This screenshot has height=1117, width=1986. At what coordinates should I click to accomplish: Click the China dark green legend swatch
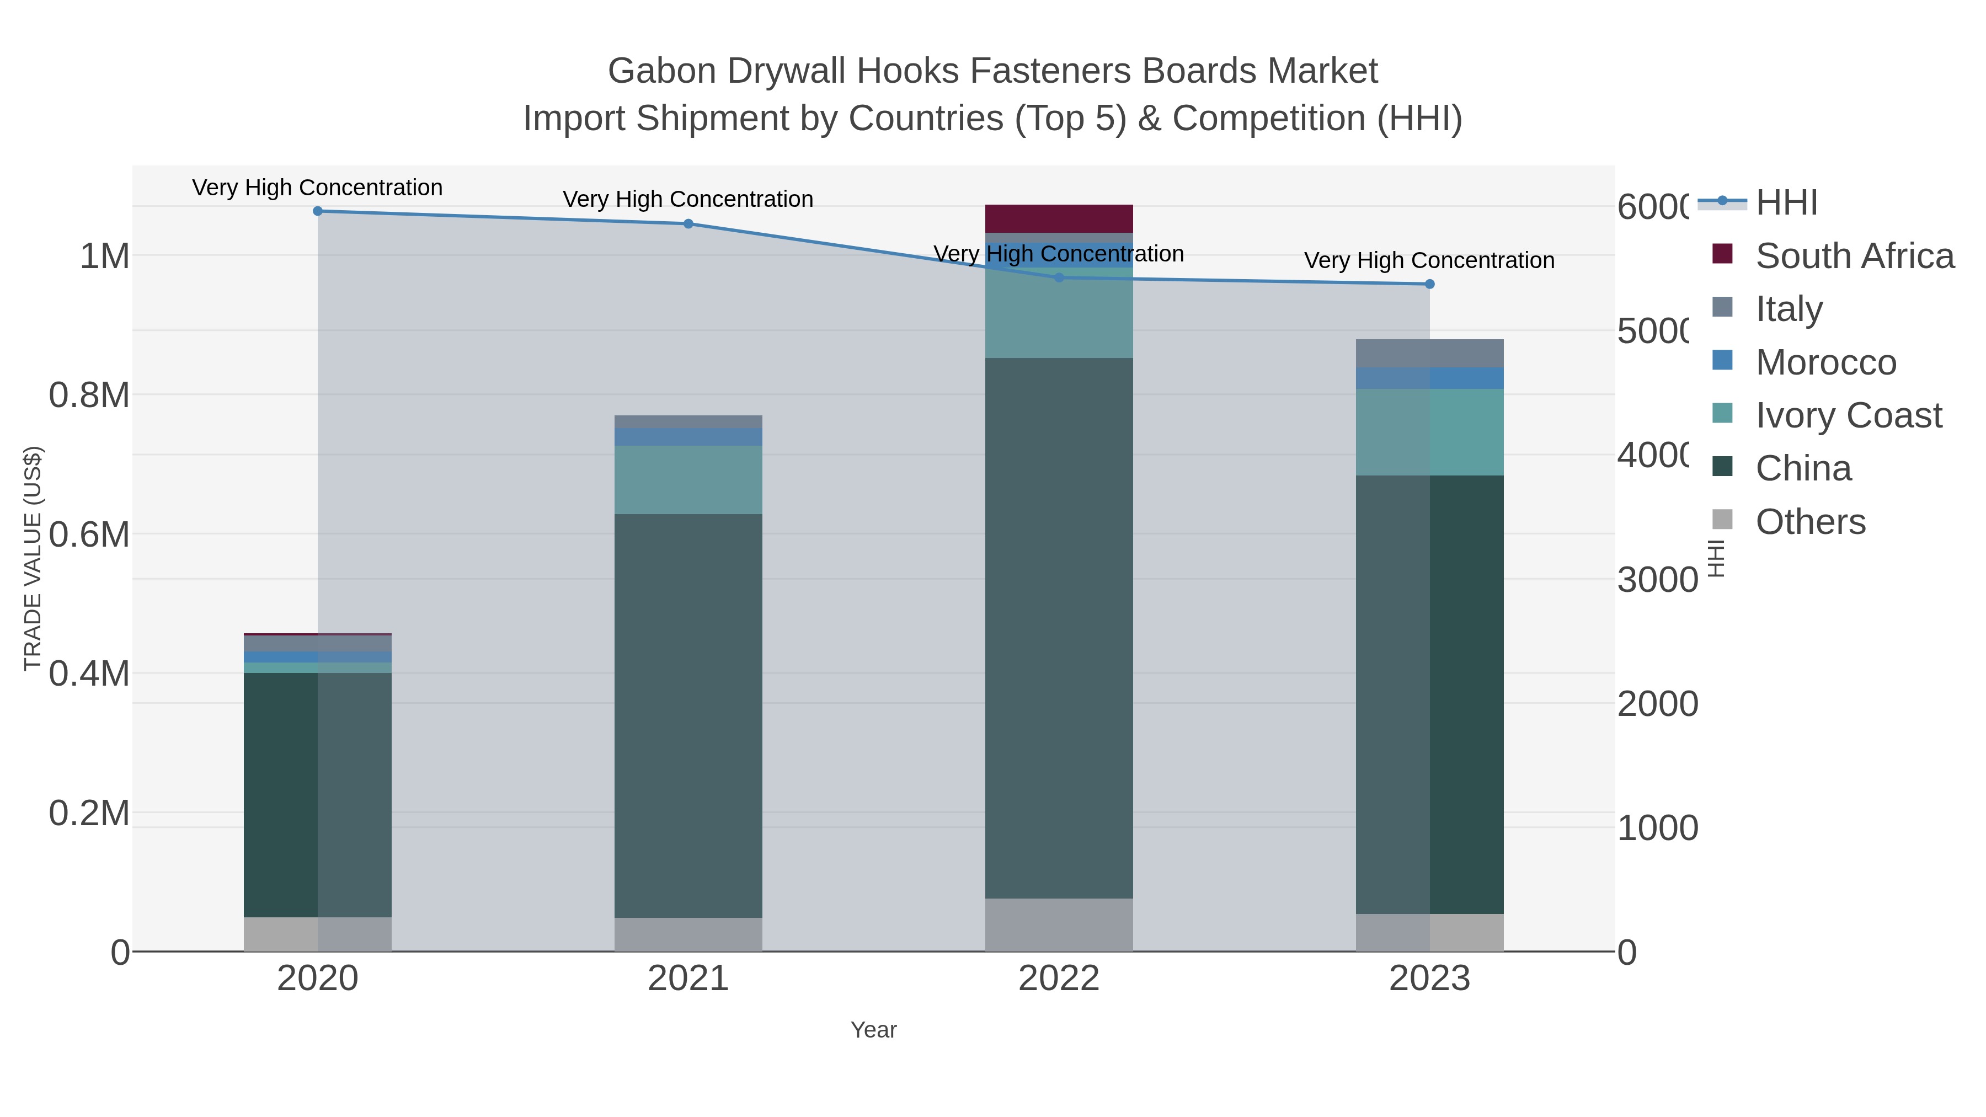(x=1722, y=466)
